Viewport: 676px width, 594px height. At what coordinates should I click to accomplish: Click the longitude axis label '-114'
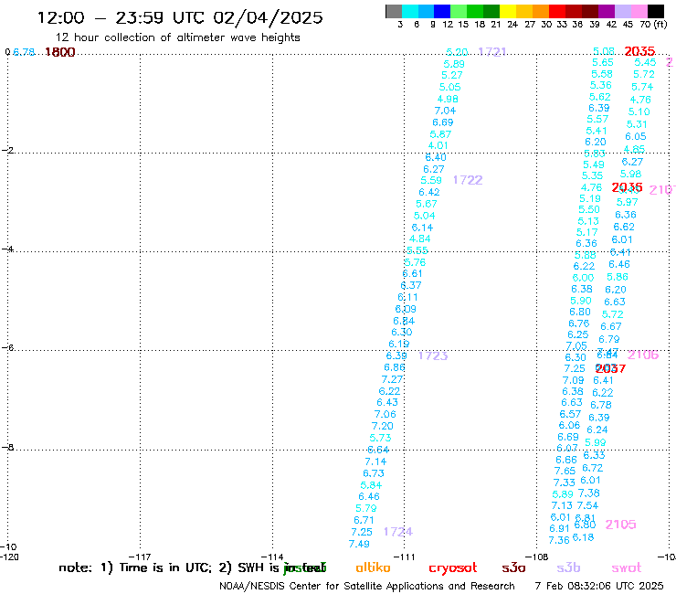coord(272,557)
